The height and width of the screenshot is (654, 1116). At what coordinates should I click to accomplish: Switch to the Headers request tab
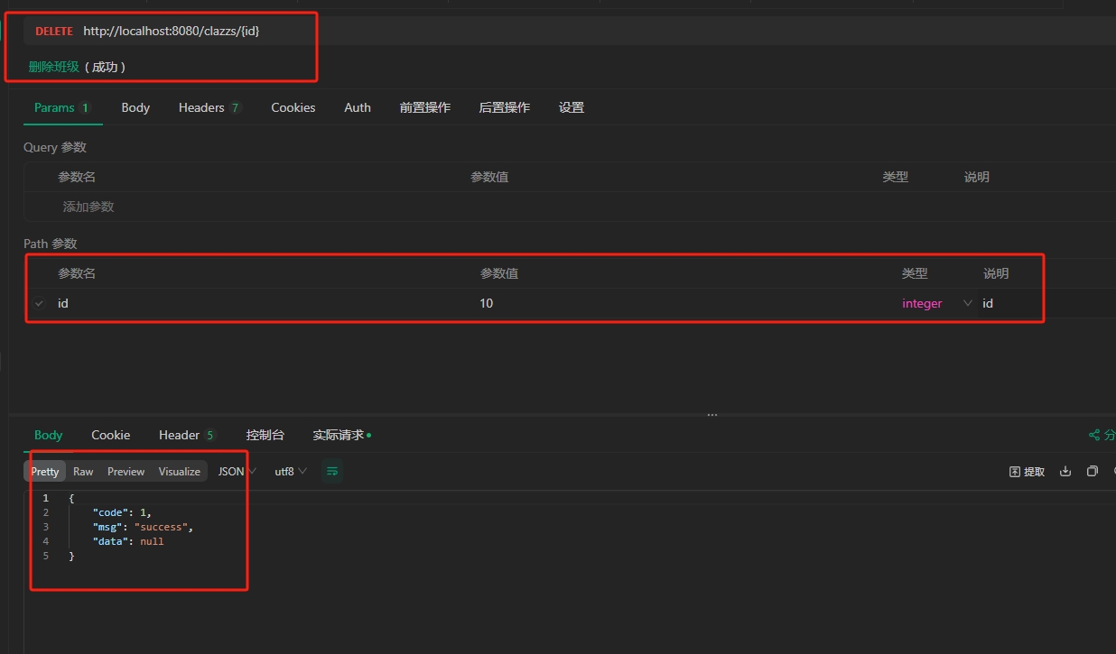pos(209,107)
